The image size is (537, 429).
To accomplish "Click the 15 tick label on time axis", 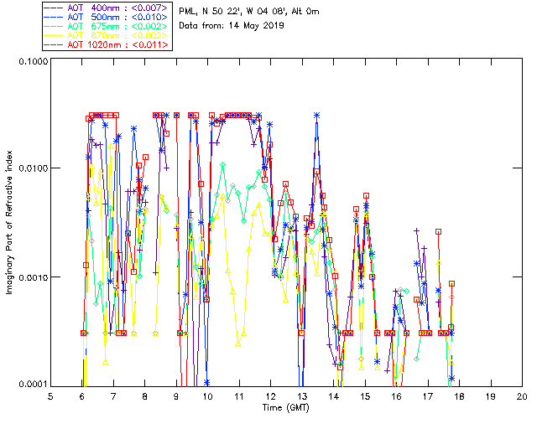I will (x=365, y=395).
